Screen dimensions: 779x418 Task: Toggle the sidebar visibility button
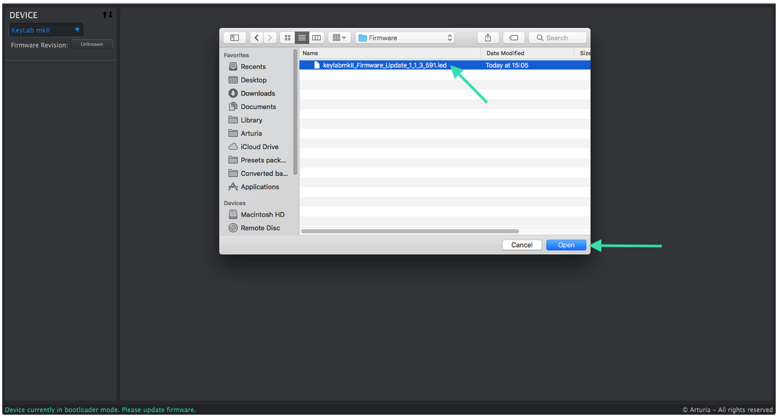click(234, 38)
